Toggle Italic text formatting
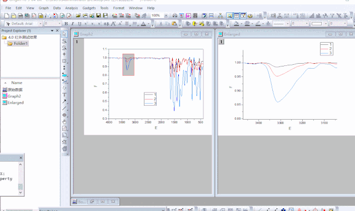Image resolution: width=355 pixels, height=211 pixels. [73, 23]
